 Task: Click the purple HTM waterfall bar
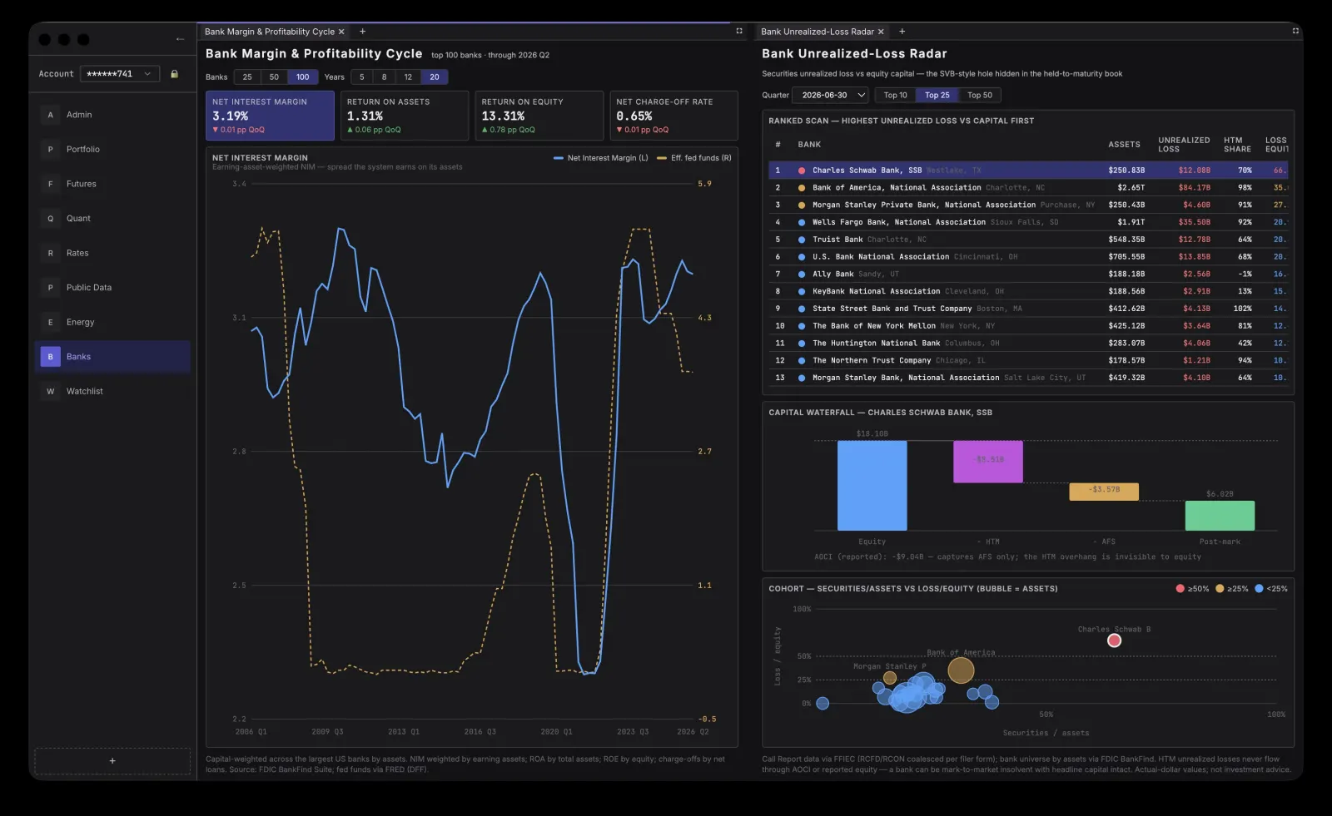pyautogui.click(x=988, y=462)
